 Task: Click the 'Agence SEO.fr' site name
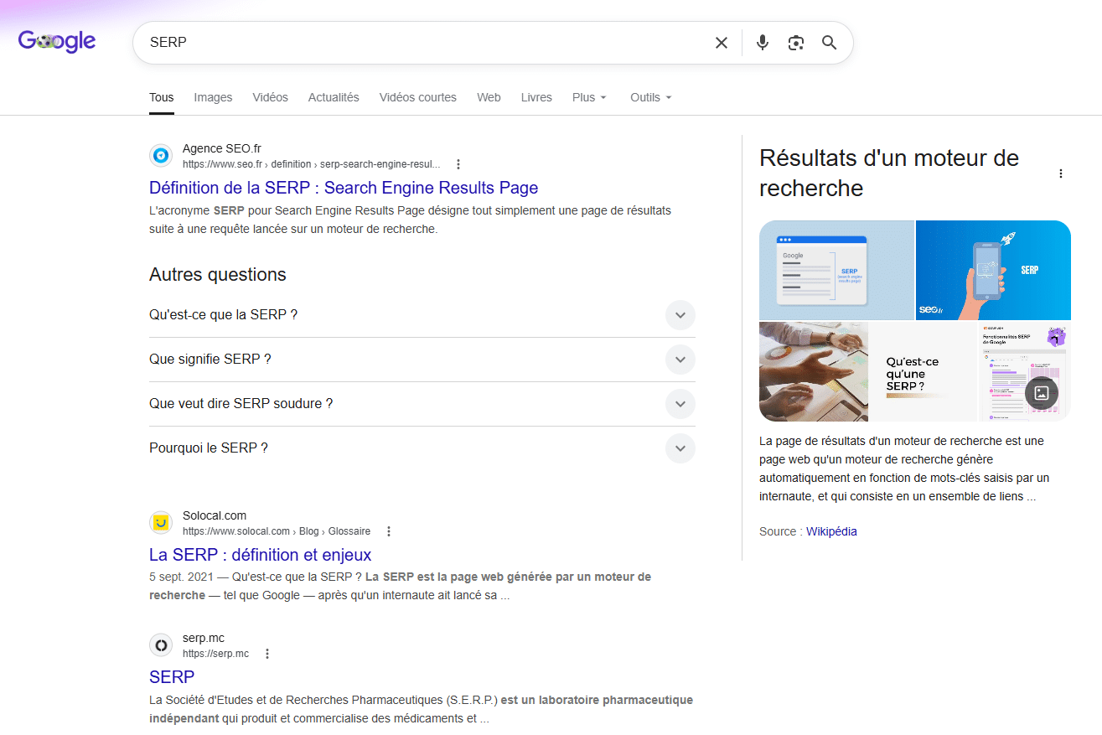click(222, 148)
